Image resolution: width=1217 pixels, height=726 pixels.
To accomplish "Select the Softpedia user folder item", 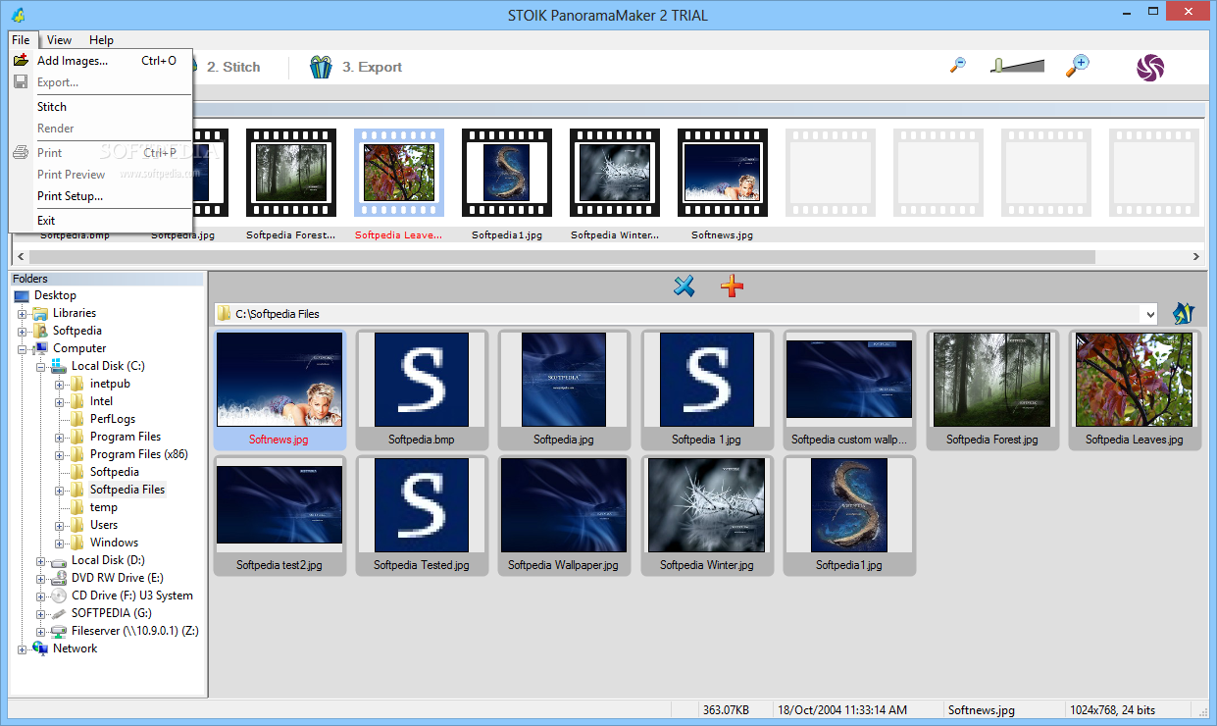I will [x=76, y=331].
